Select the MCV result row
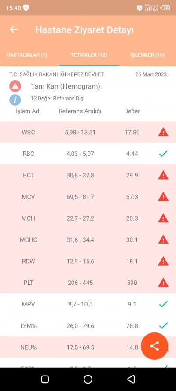This screenshot has height=391, width=176. pos(88,197)
